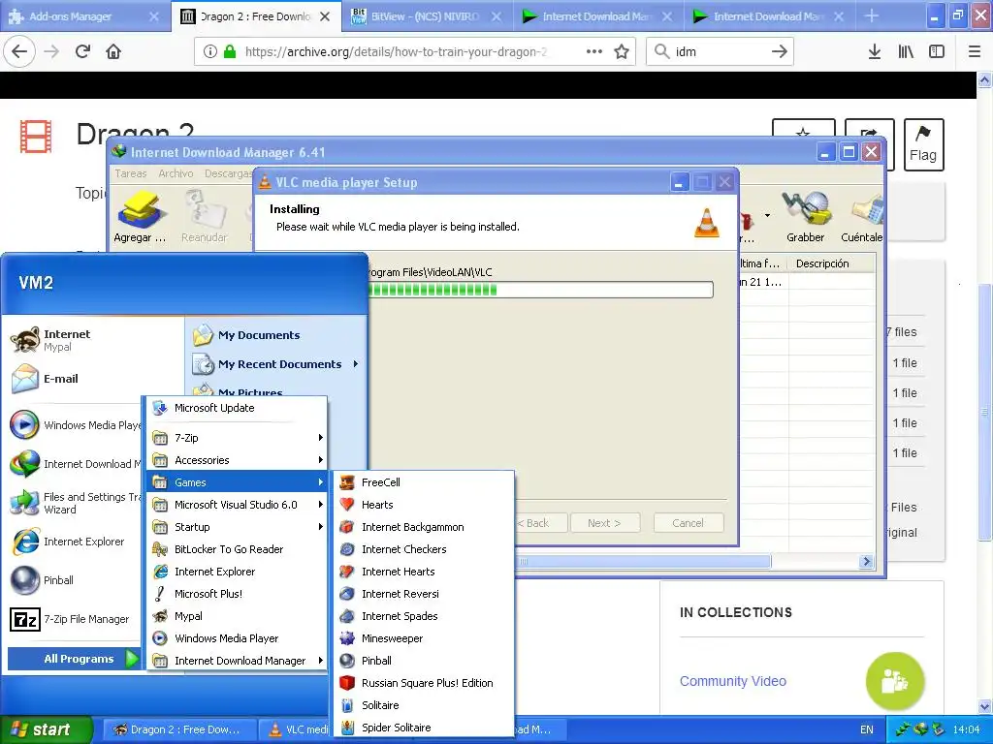Open Microsoft Plus! entry

237,594
